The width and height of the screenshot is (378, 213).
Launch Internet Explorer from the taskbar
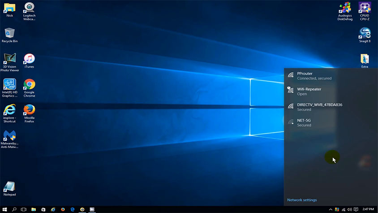pyautogui.click(x=53, y=209)
